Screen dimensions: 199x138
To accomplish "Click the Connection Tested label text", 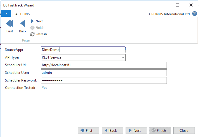I will tap(20, 88).
